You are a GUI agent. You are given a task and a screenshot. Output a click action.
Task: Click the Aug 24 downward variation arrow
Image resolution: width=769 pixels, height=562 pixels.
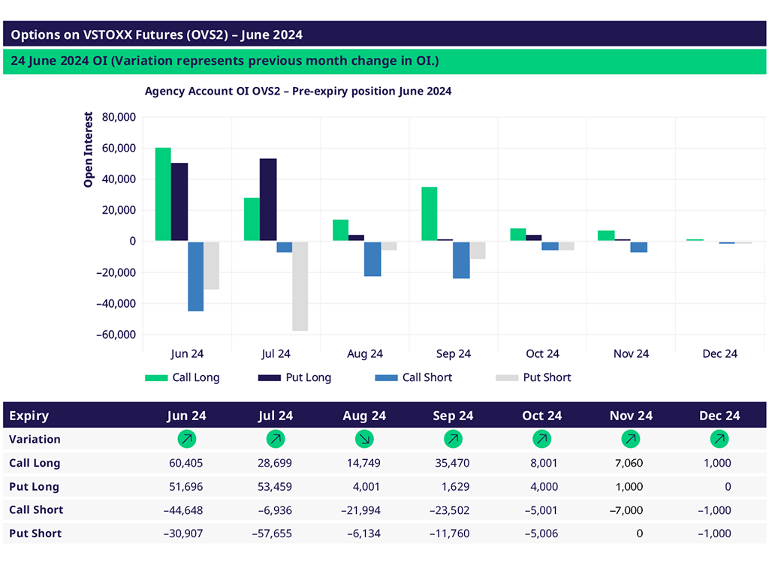(364, 439)
